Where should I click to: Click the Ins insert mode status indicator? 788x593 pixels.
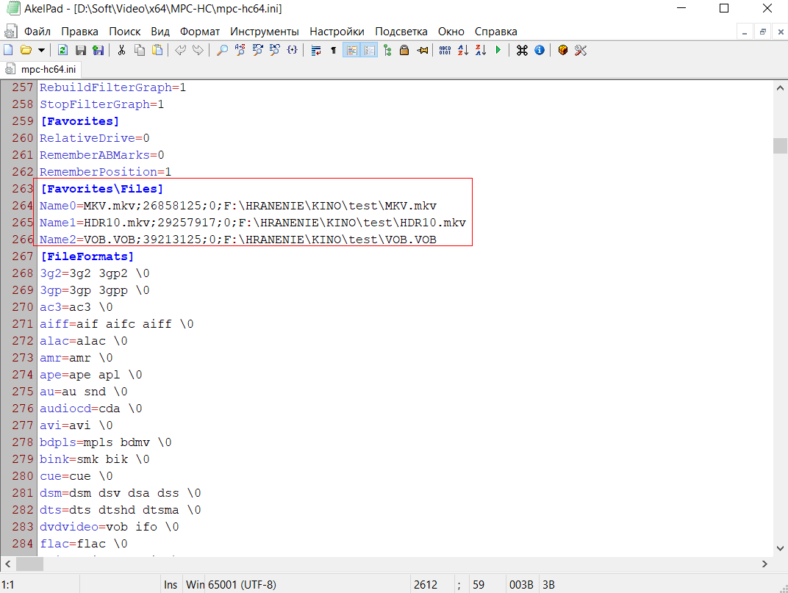coord(171,585)
